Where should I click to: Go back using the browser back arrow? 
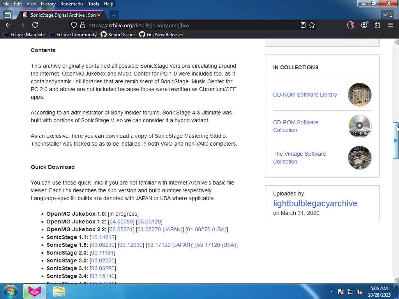click(x=9, y=25)
